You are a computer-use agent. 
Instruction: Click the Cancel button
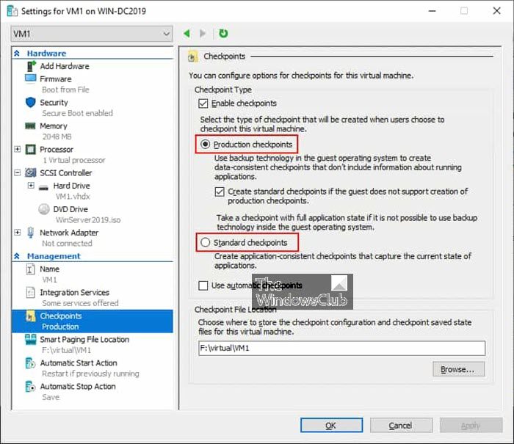[401, 426]
